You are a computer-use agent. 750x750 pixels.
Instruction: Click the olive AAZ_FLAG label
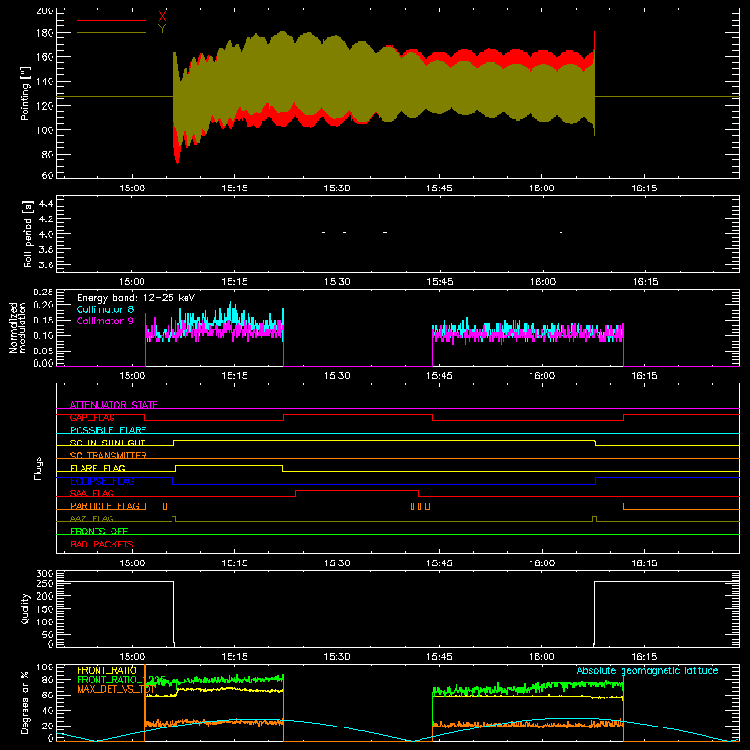click(x=92, y=518)
